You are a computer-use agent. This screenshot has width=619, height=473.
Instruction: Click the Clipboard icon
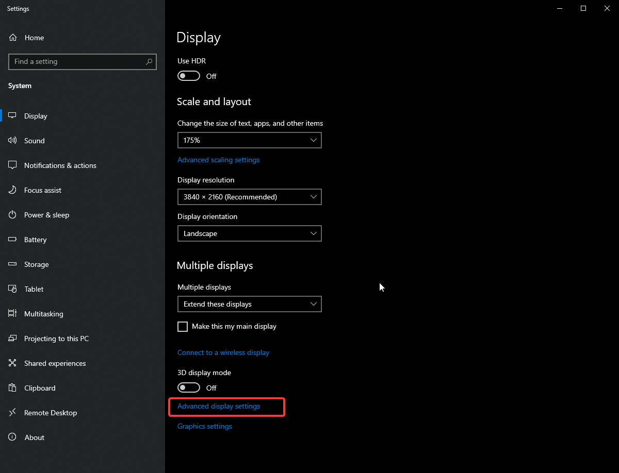coord(13,388)
